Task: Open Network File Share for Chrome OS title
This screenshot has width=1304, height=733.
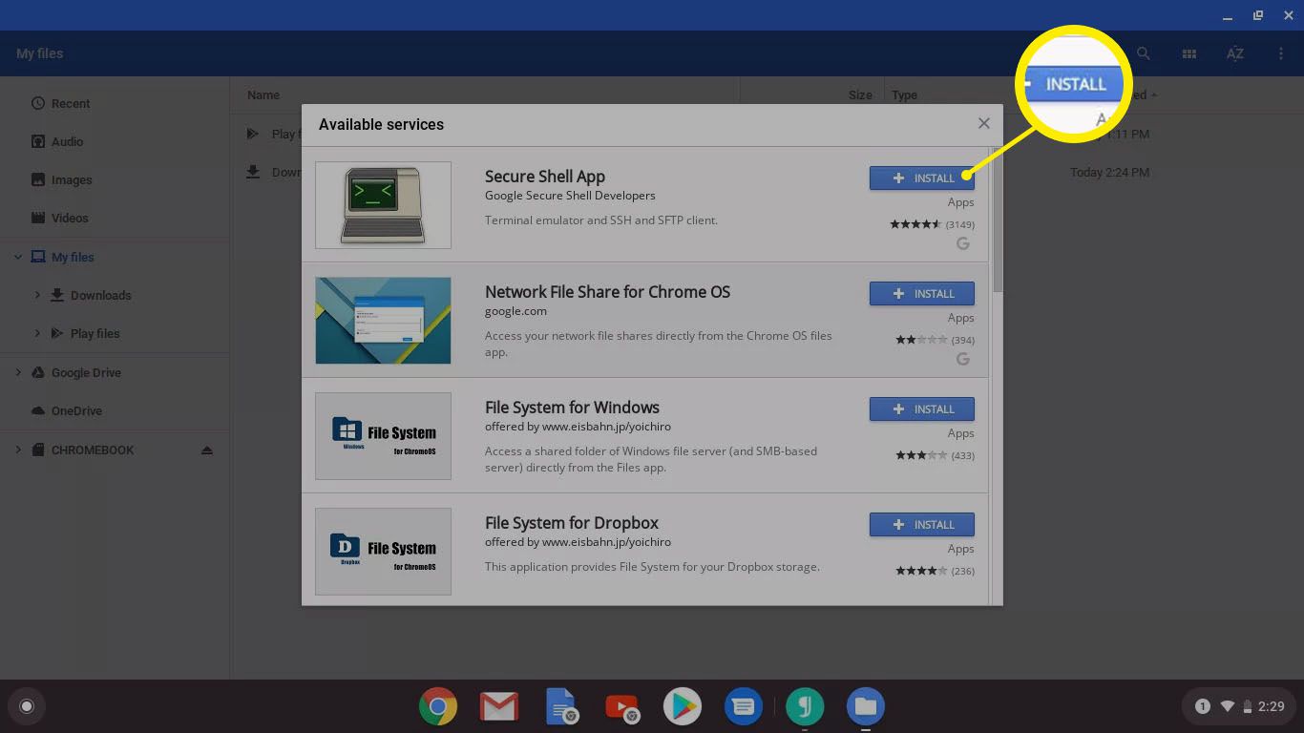Action: (607, 292)
